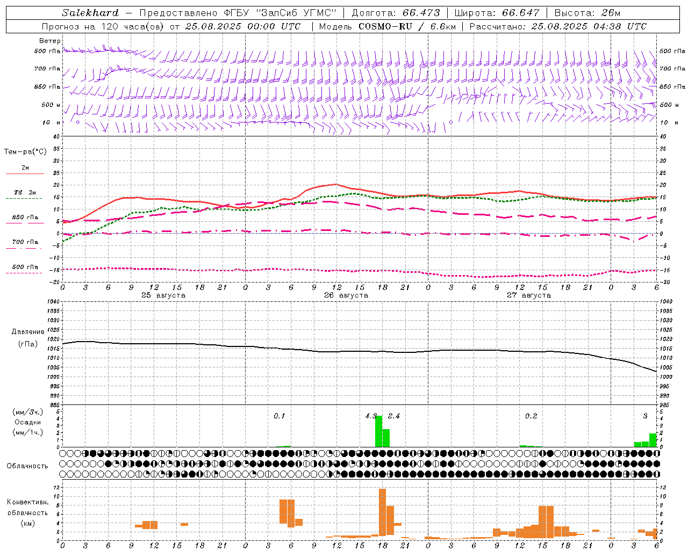Click the Ветер panel label
Image resolution: width=688 pixels, height=550 pixels.
(49, 41)
